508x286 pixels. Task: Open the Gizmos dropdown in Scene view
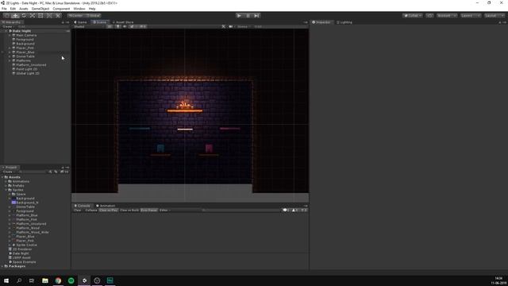[x=244, y=26]
